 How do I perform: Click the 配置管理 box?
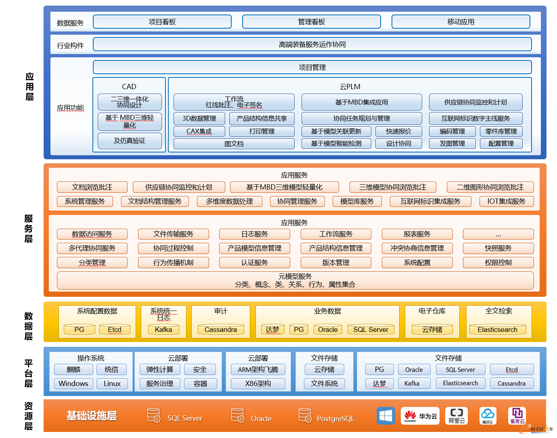click(x=501, y=144)
